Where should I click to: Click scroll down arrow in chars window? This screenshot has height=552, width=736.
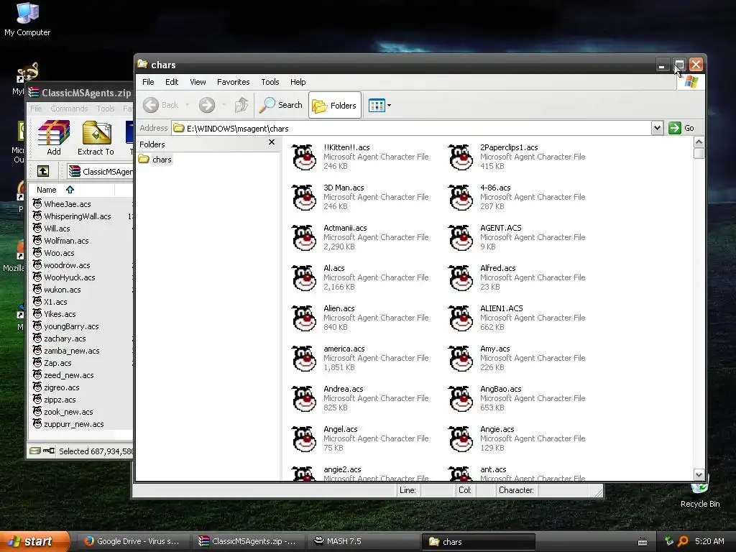click(x=699, y=474)
